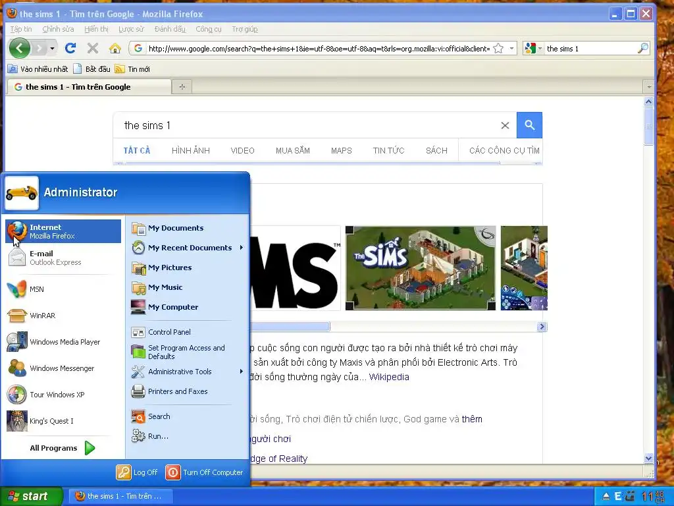This screenshot has width=674, height=506.
Task: Click the 'thêm' link
Action: pyautogui.click(x=472, y=419)
